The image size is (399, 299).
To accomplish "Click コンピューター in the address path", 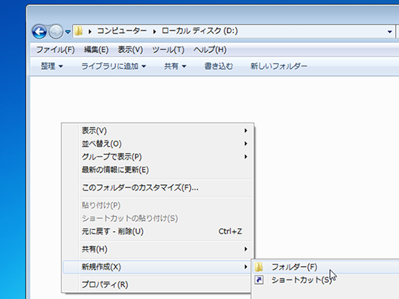I will click(122, 31).
